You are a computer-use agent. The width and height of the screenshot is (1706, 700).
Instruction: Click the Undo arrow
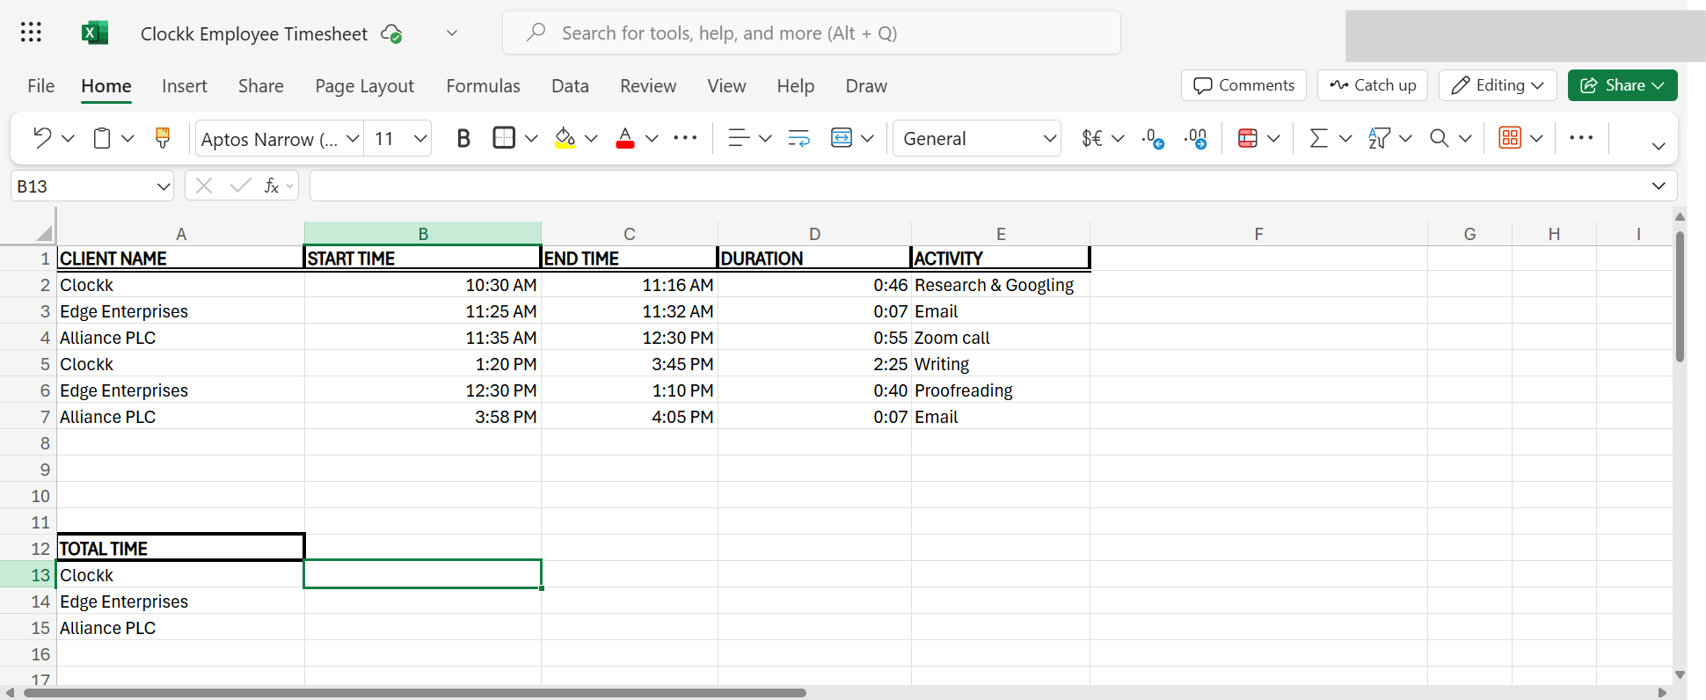point(41,138)
